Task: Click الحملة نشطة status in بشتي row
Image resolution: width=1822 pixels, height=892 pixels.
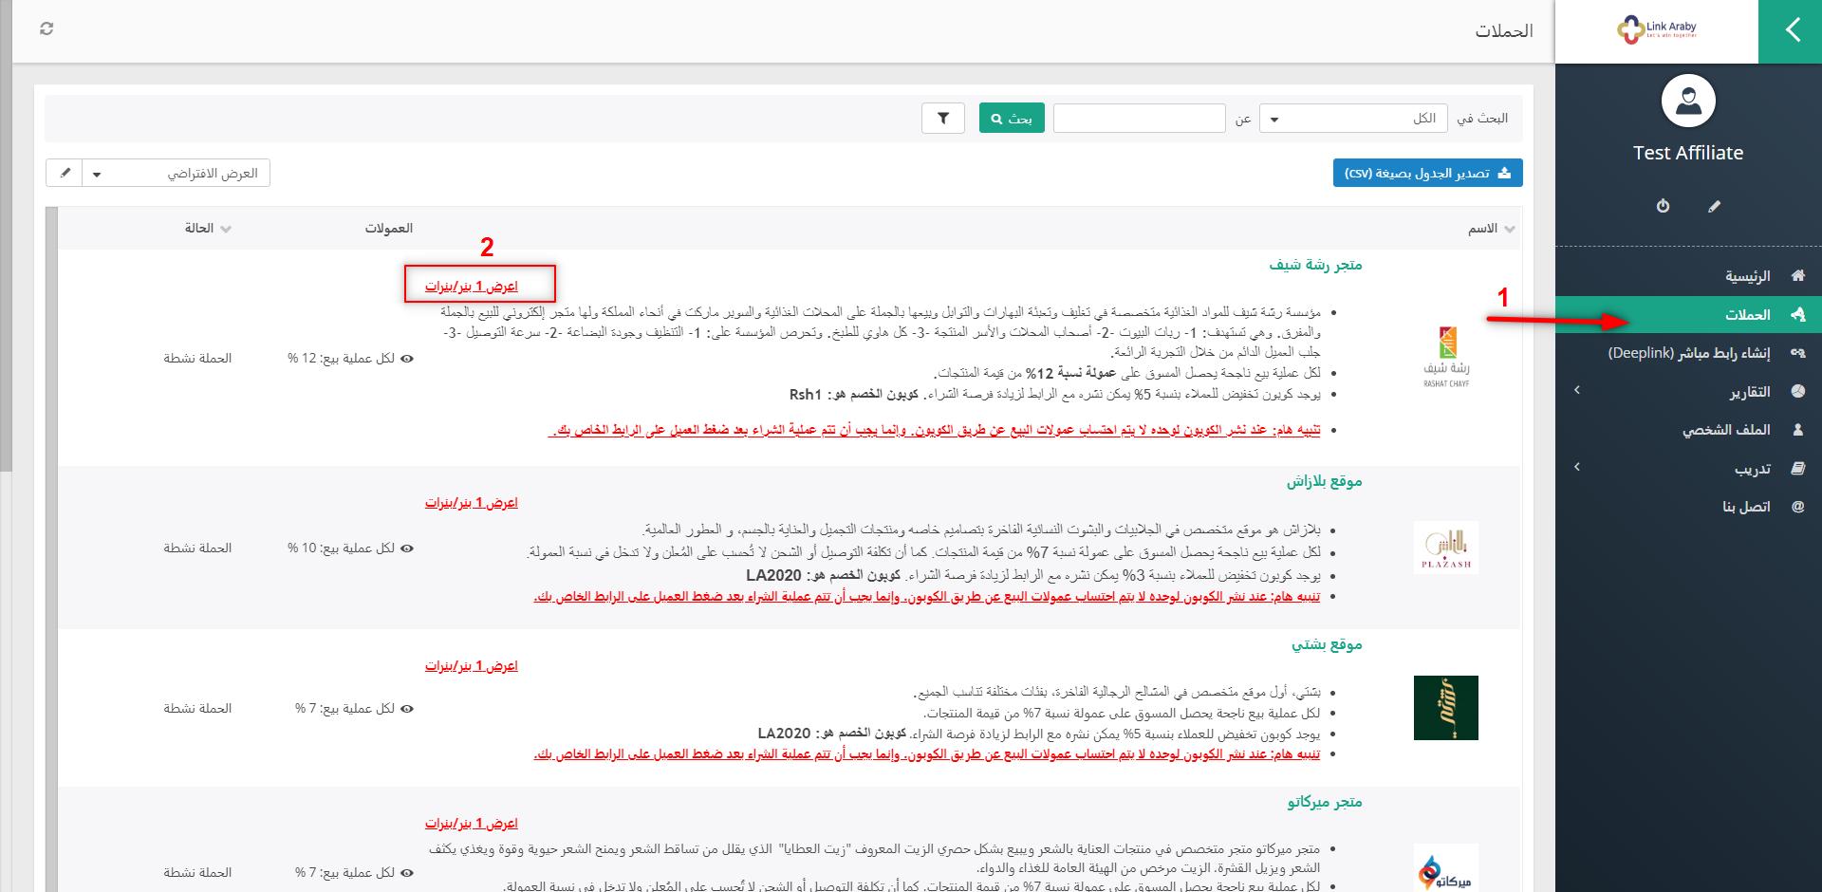Action: tap(197, 709)
